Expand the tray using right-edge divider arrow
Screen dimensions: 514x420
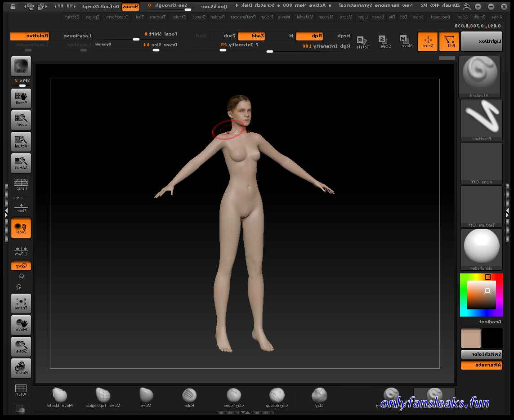507,213
